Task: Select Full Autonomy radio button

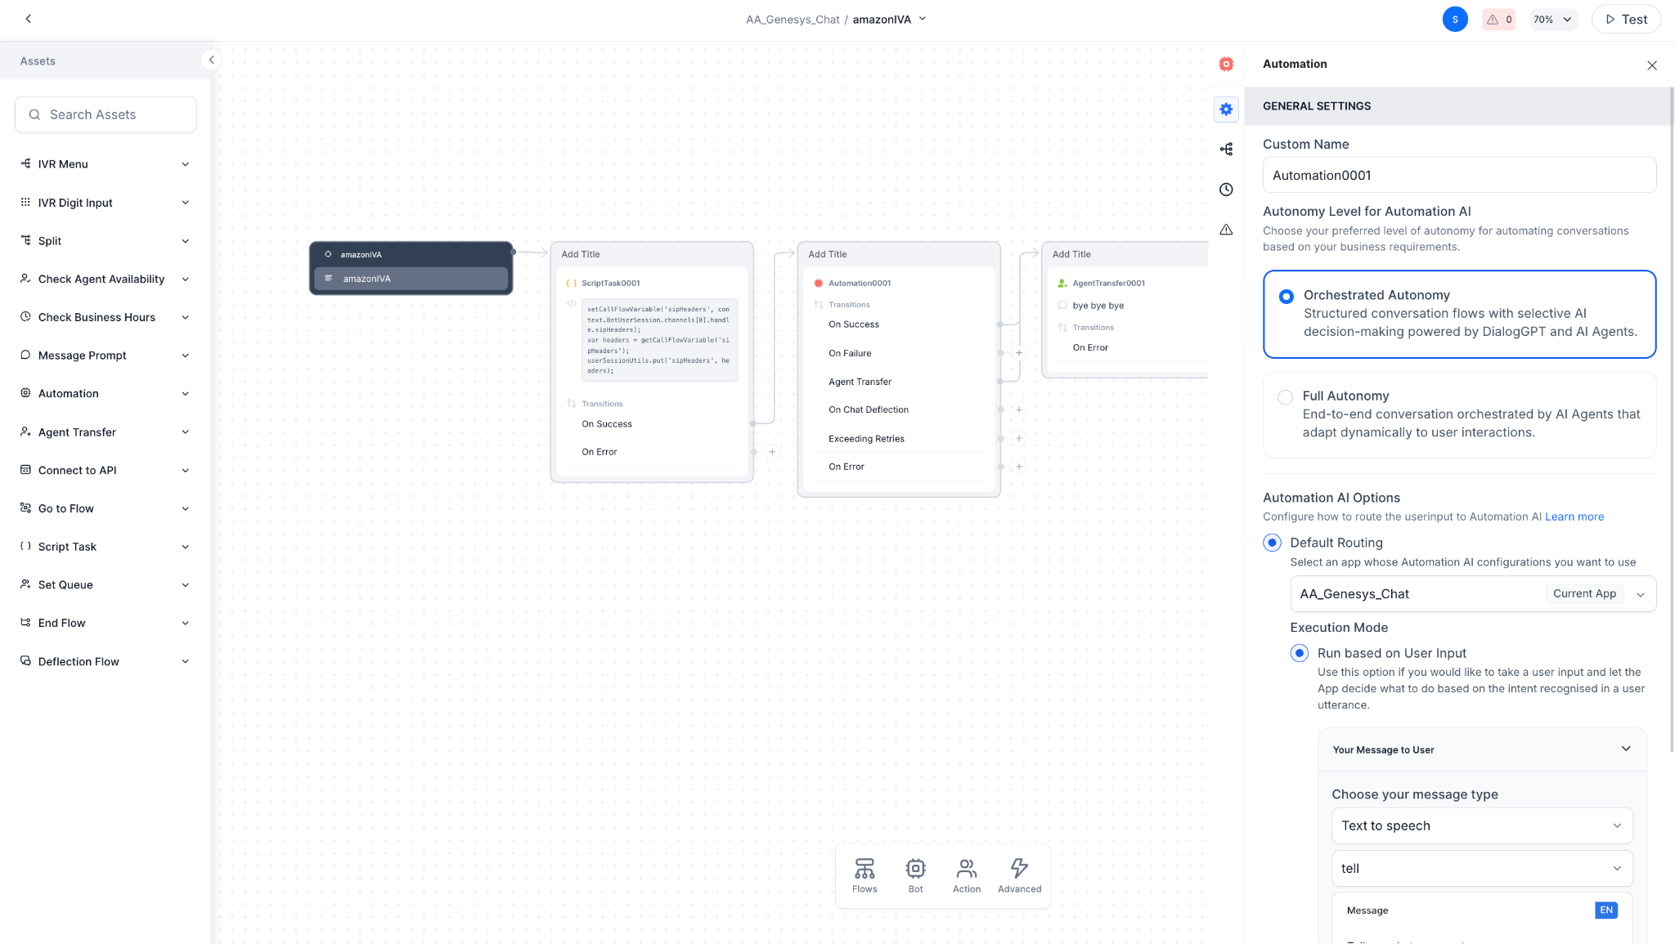Action: [x=1284, y=396]
